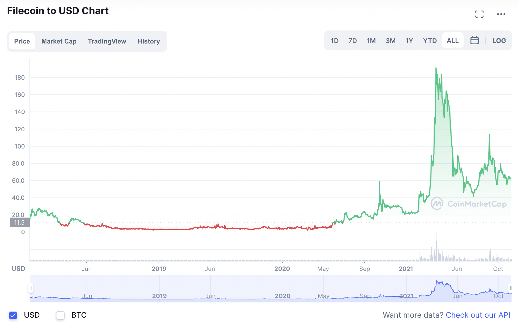Open the calendar date range picker
The image size is (518, 322).
coord(474,41)
